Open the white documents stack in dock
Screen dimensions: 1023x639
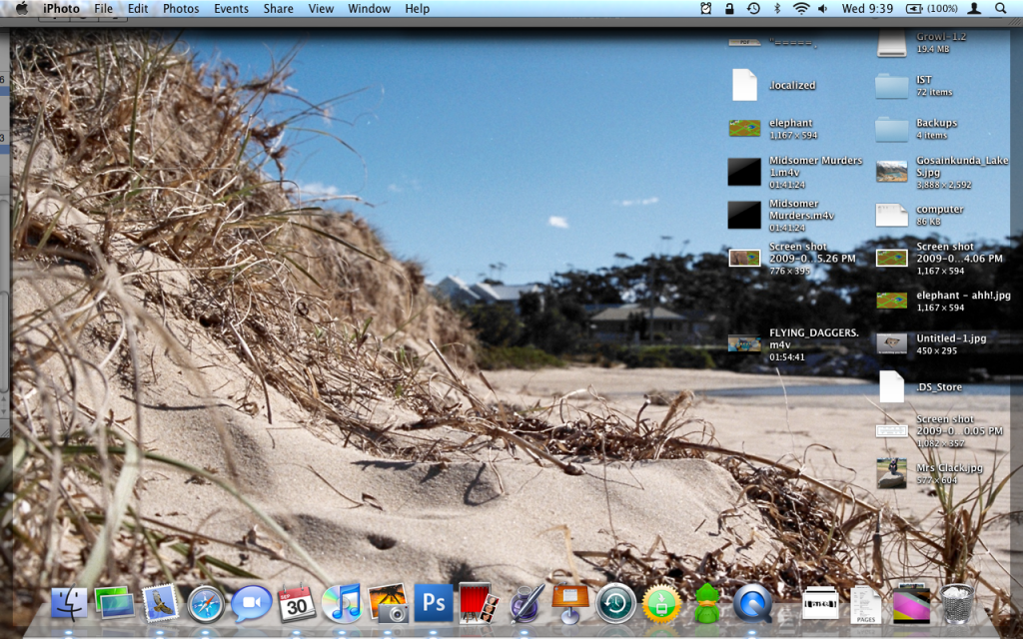point(820,603)
